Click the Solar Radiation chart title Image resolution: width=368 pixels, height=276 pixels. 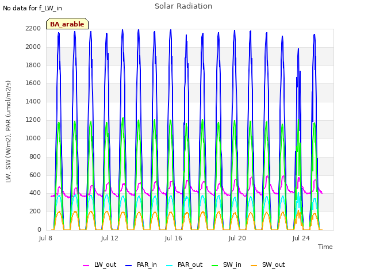click(183, 6)
